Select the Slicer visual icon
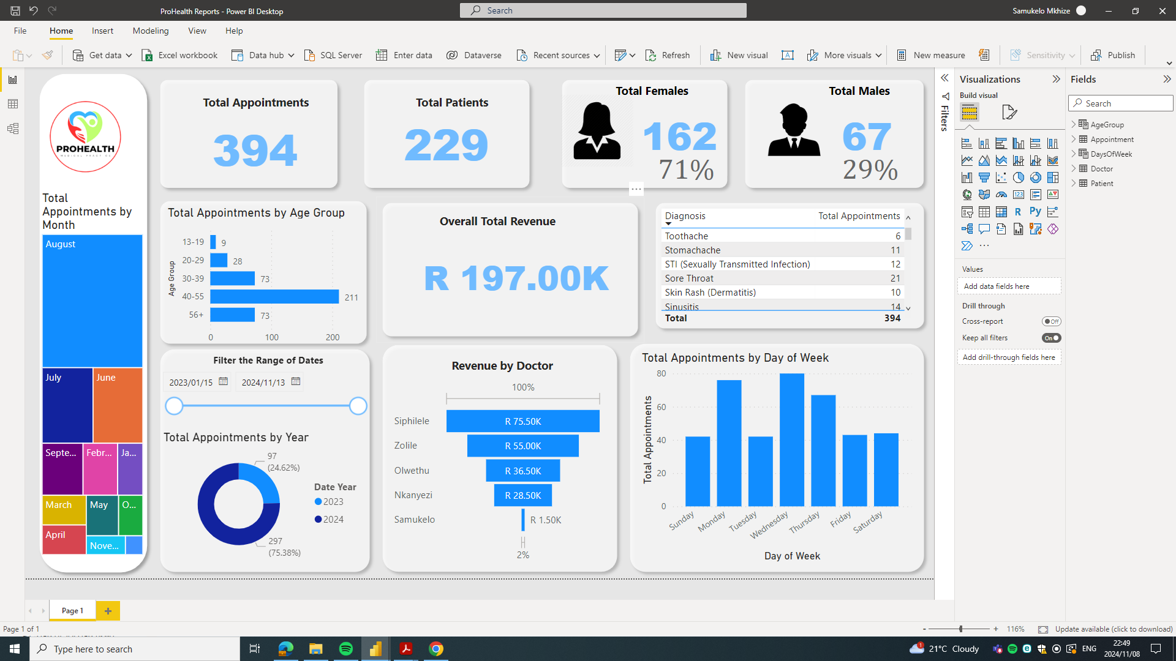The width and height of the screenshot is (1176, 661). click(967, 212)
